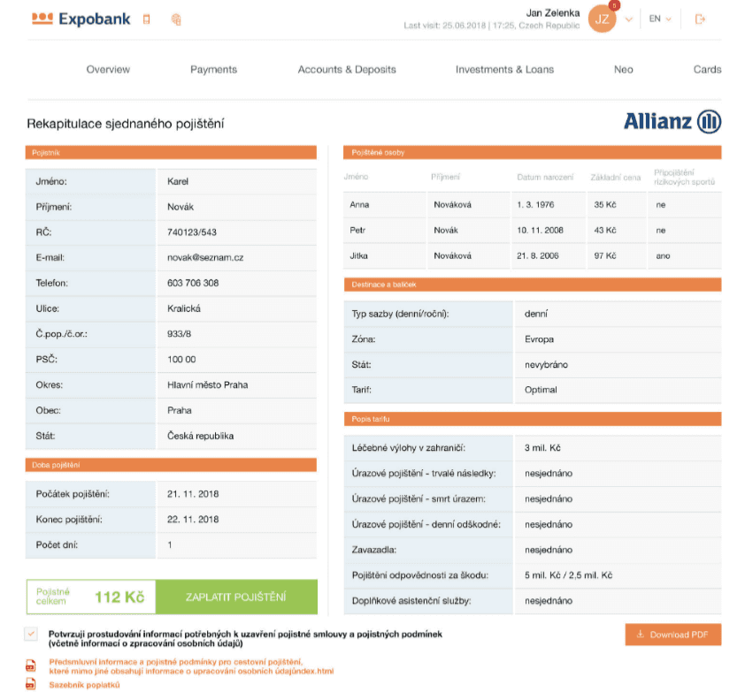Click birth date 10. 11. 2008

[541, 230]
